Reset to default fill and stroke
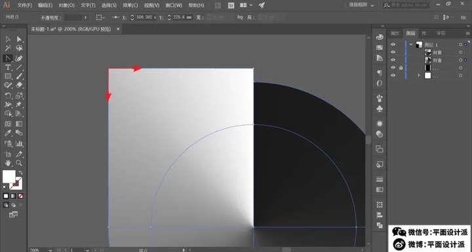The height and width of the screenshot is (252, 472). (5, 187)
